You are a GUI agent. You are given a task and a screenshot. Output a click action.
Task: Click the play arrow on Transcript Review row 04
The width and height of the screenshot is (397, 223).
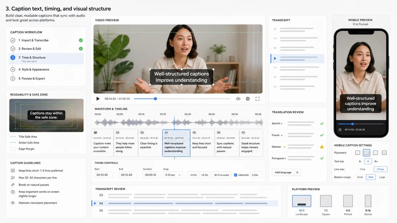point(95,203)
